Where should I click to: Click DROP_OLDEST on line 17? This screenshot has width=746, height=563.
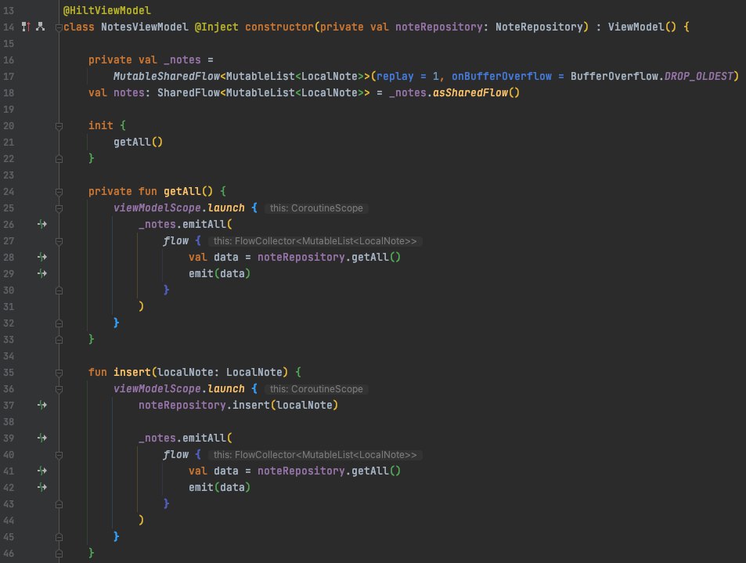pos(698,76)
